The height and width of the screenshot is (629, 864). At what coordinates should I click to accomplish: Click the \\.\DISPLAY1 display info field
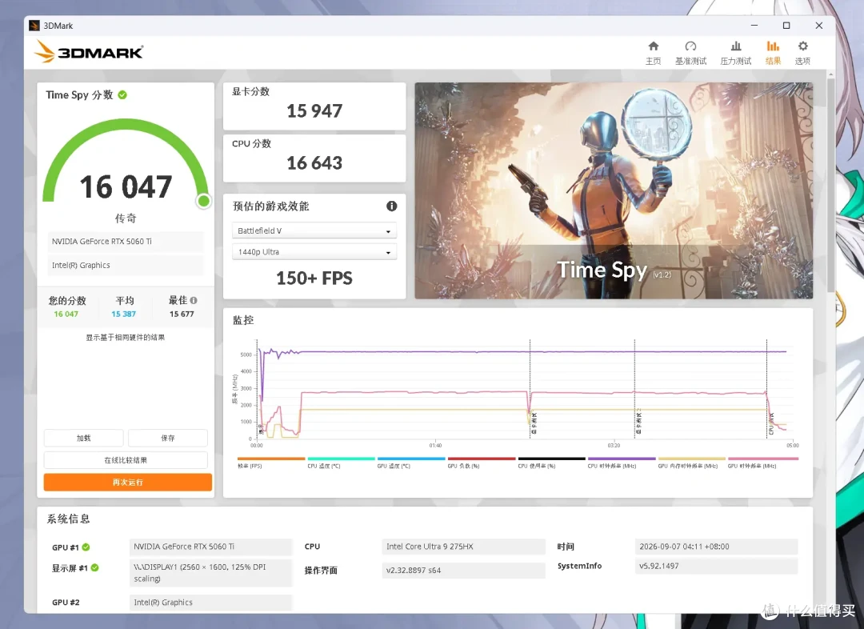(x=210, y=573)
